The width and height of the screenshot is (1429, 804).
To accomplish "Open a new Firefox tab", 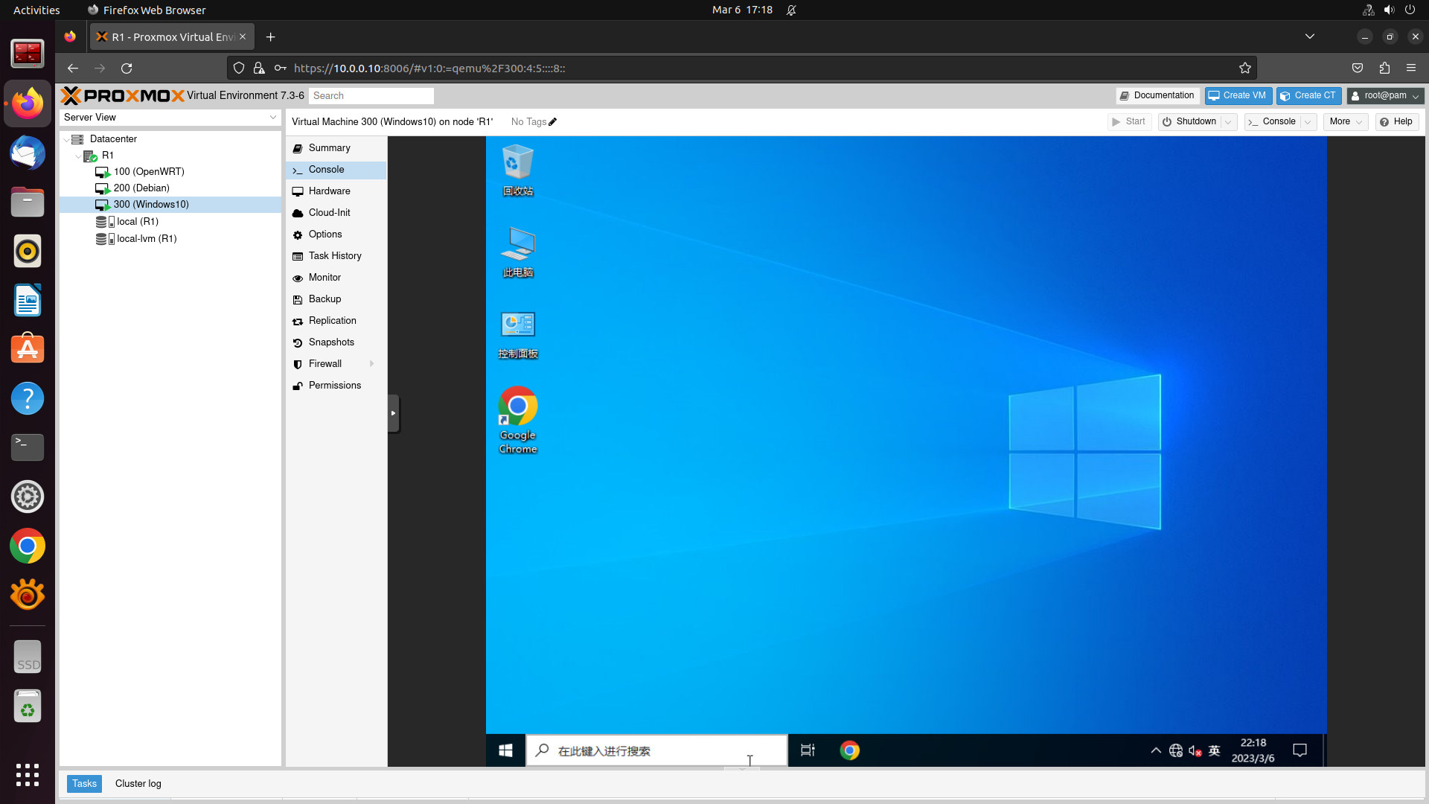I will click(270, 37).
